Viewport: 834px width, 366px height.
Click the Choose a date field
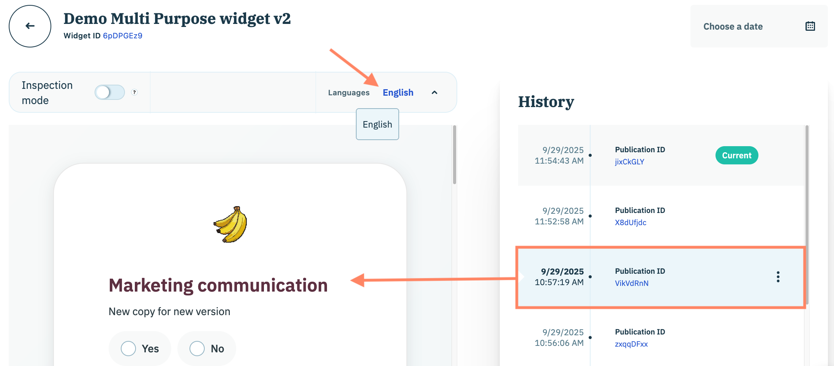733,27
